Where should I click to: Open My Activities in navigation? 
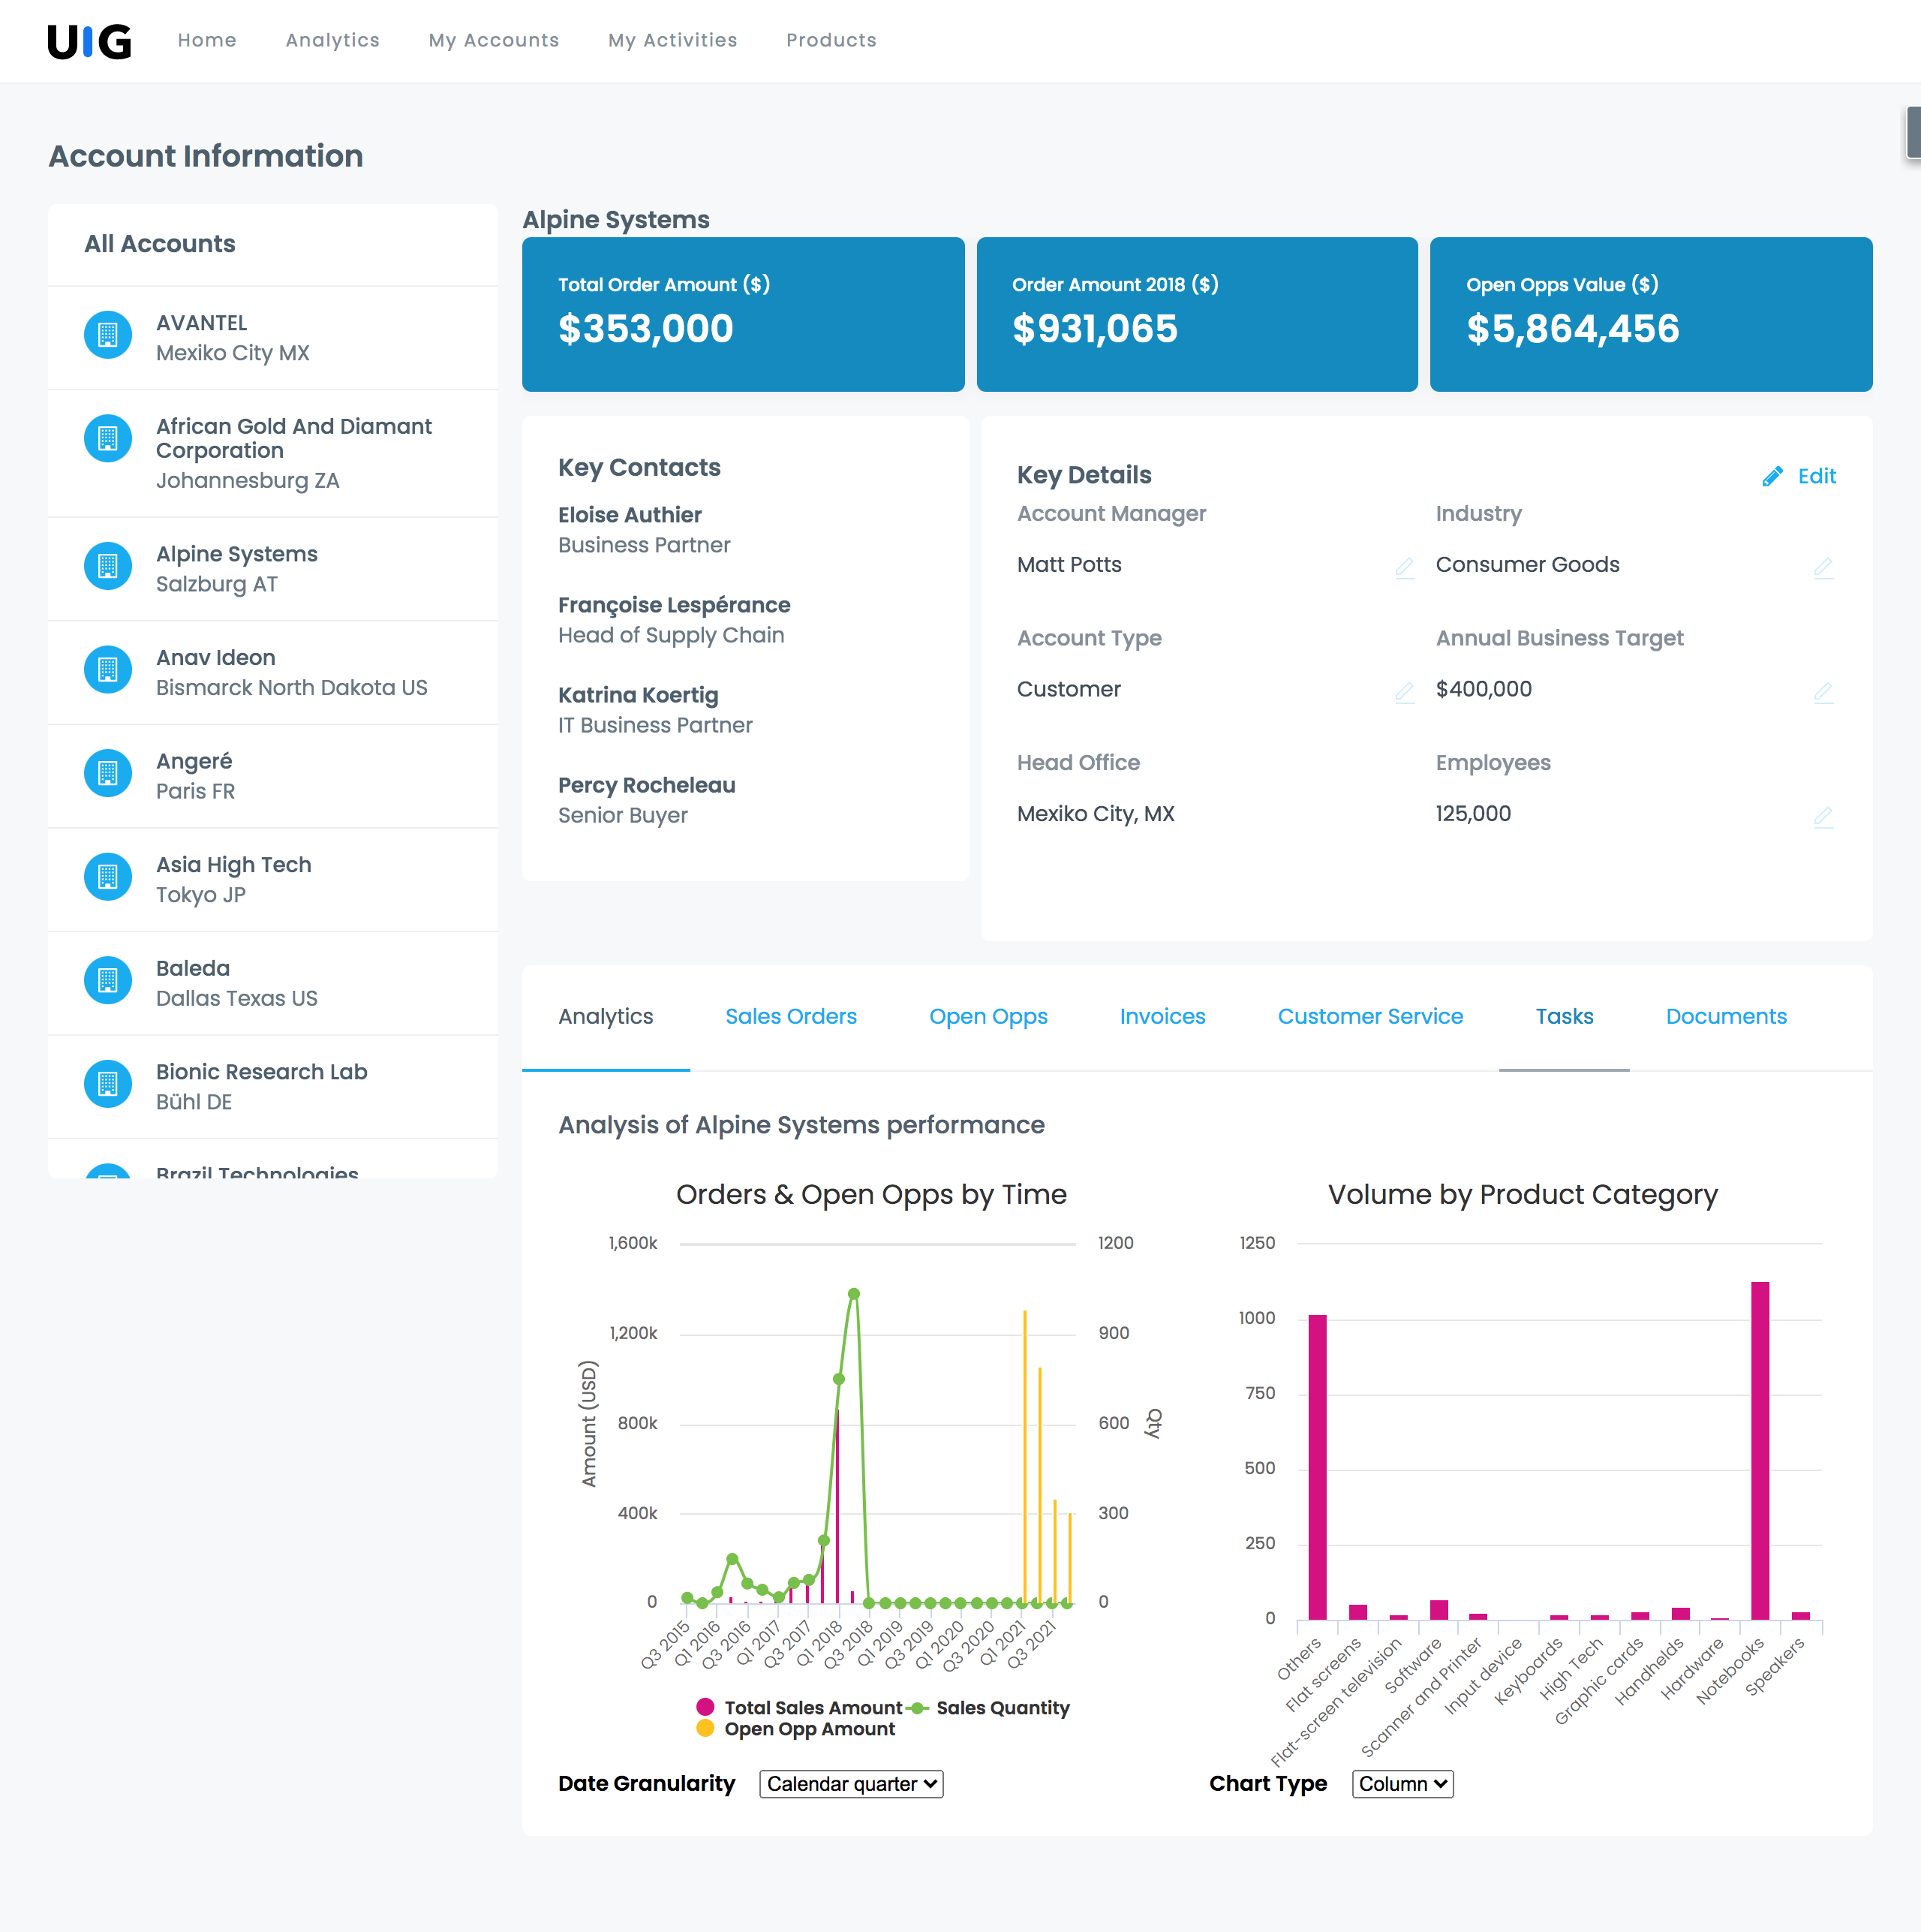click(673, 40)
